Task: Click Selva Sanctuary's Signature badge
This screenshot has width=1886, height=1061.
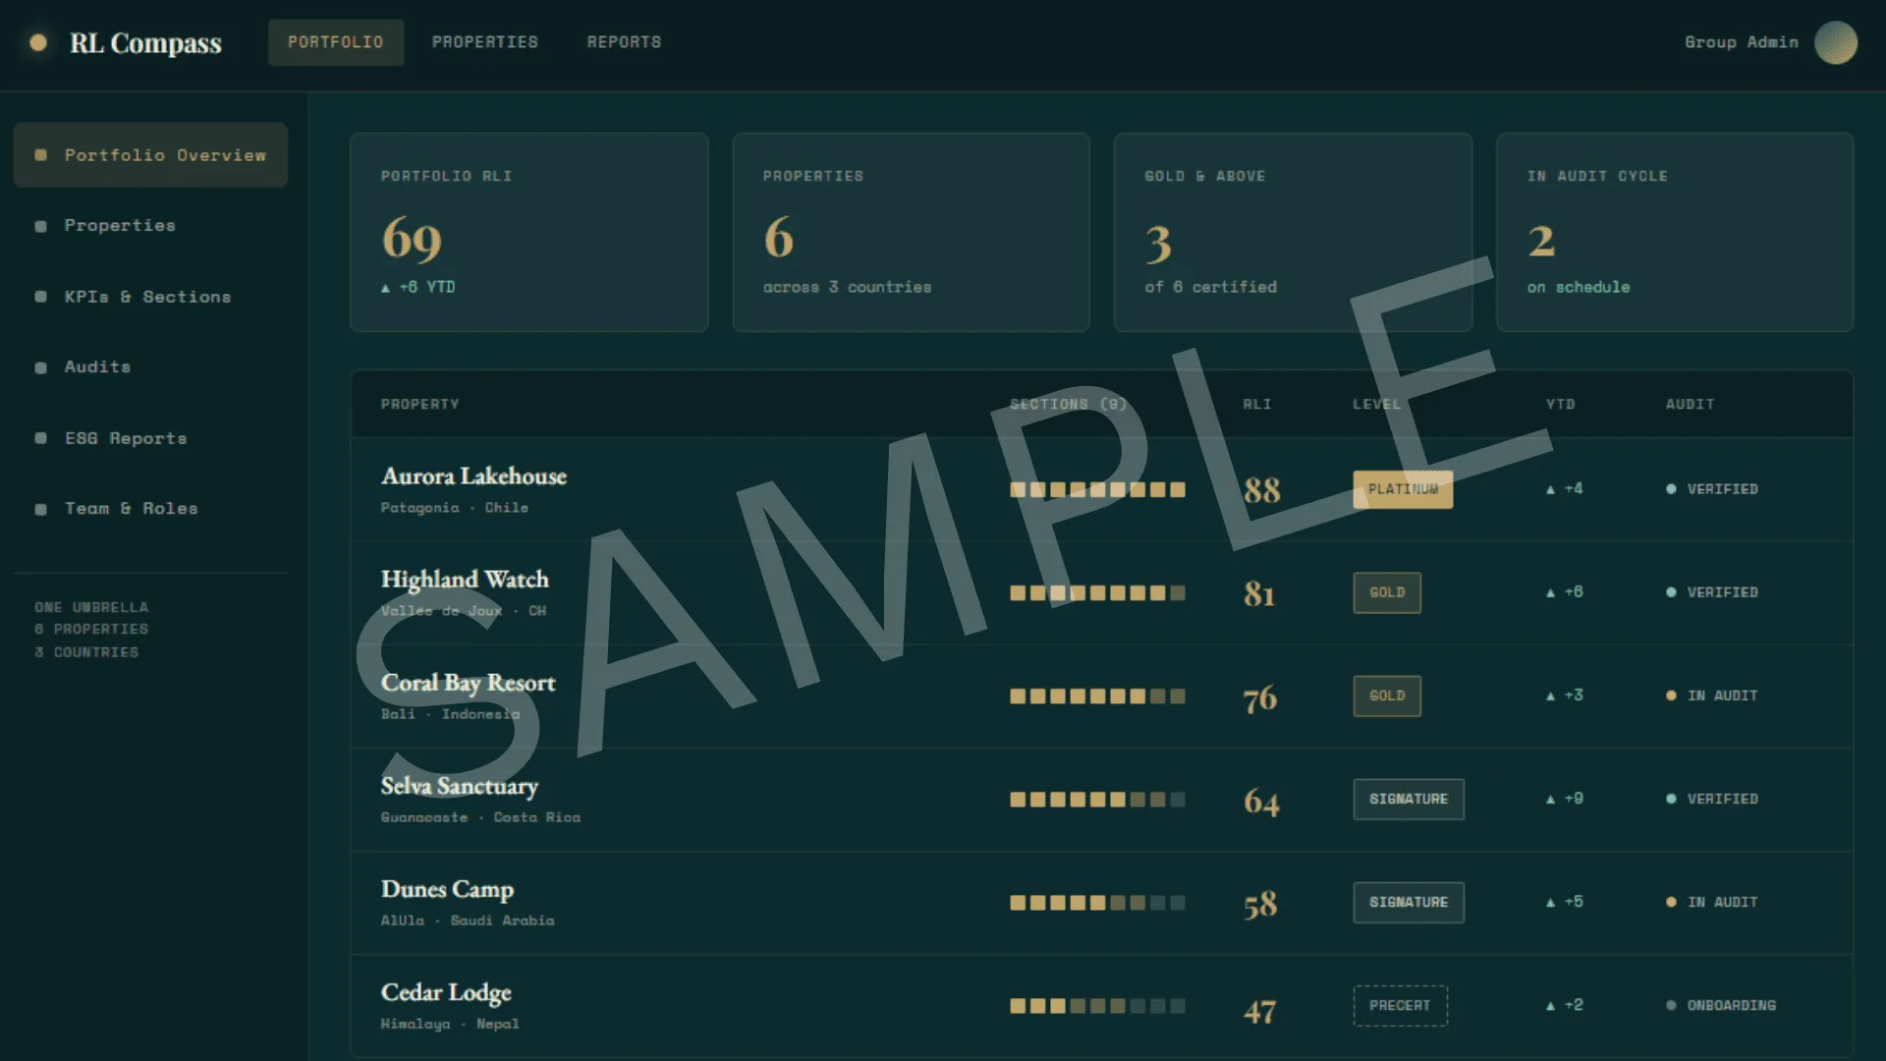Action: pos(1409,799)
